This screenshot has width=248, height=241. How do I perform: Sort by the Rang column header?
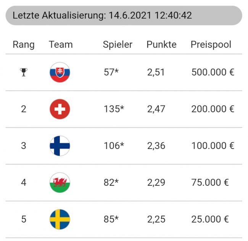point(24,45)
